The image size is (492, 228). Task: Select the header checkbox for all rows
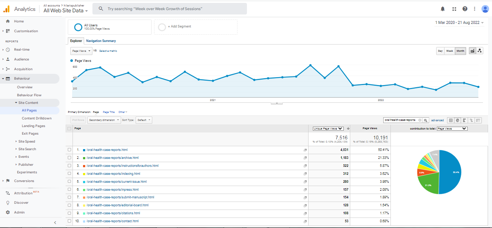click(69, 128)
